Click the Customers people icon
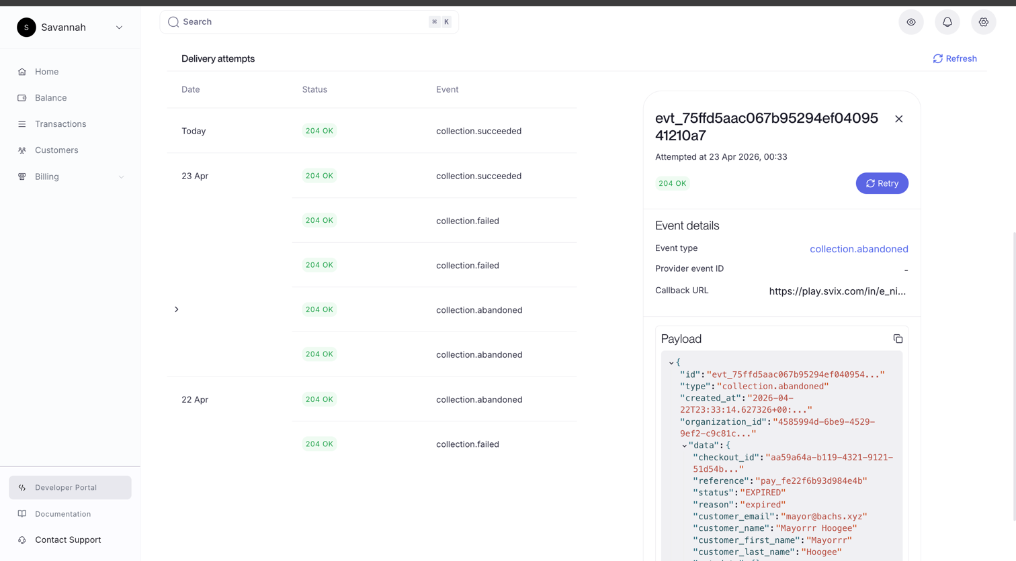 coord(22,150)
